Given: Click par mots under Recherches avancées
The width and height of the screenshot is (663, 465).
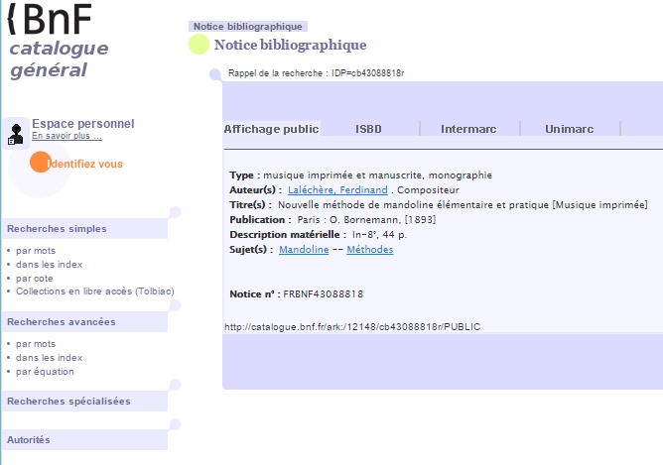Looking at the screenshot, I should pyautogui.click(x=36, y=344).
